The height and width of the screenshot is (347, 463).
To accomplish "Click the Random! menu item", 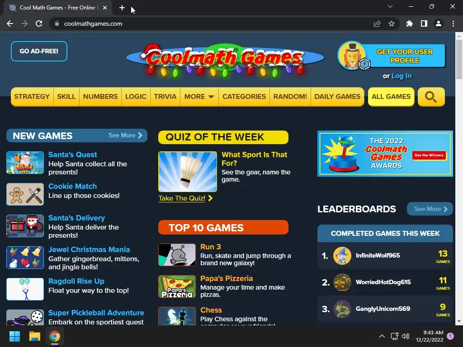I will pos(290,97).
